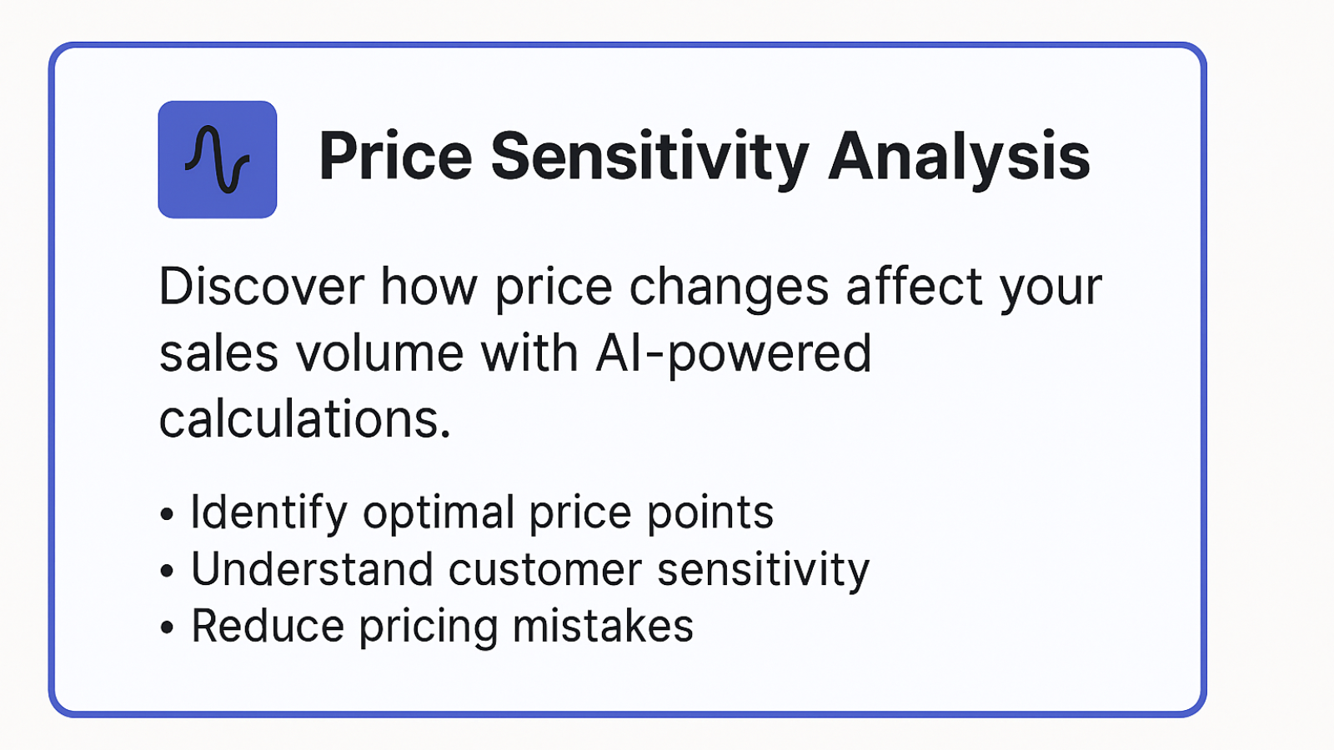The width and height of the screenshot is (1334, 750).
Task: Click bullet dot before Identify
Action: point(167,515)
